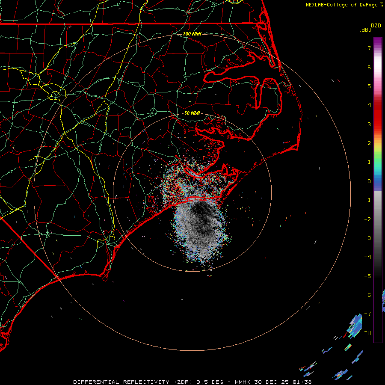Select the 50 NMI range ring label
The height and width of the screenshot is (385, 385).
point(192,113)
